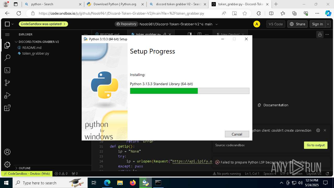Screen dimensions: 334x188
Task: Click the yellow user avatar A
Action: [257, 24]
